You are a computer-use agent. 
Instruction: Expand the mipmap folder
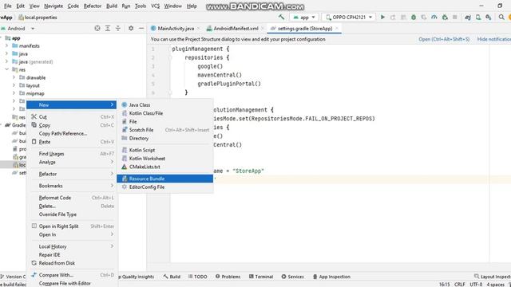(14, 93)
